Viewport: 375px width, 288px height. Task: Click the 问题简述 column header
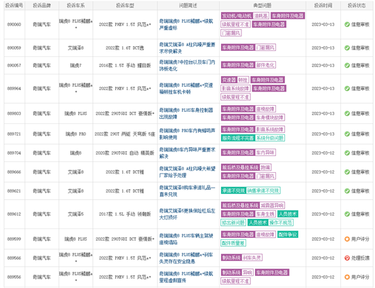[188, 5]
